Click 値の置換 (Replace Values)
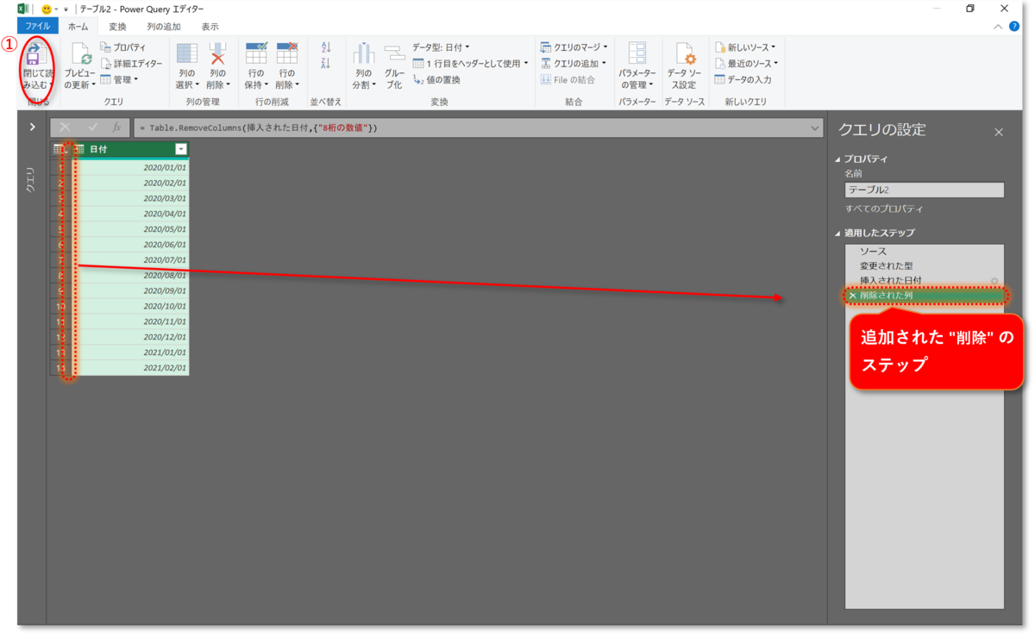Viewport: 1035px width, 635px height. click(436, 79)
